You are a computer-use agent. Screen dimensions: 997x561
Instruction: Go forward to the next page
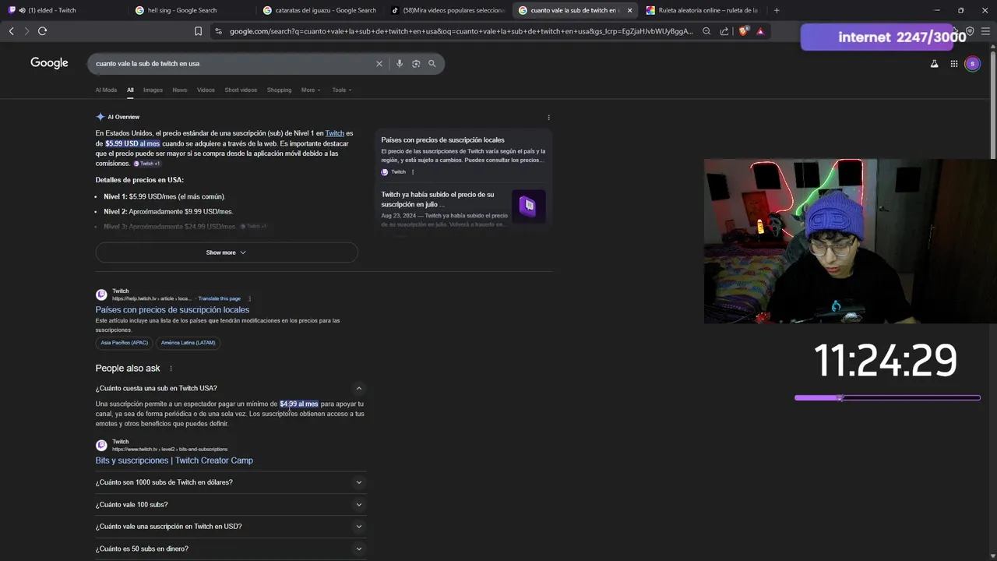pyautogui.click(x=26, y=31)
